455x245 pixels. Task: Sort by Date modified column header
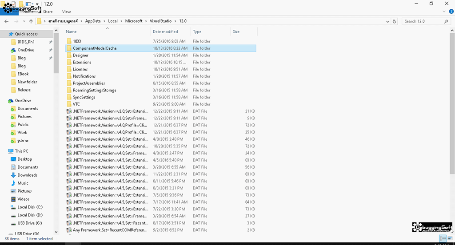[x=171, y=32]
